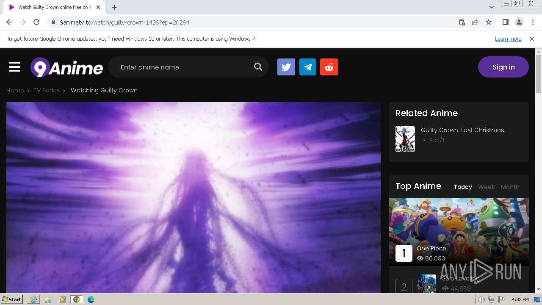Viewport: 542px width, 305px height.
Task: Click Chrome icon in taskbar
Action: coord(77,299)
